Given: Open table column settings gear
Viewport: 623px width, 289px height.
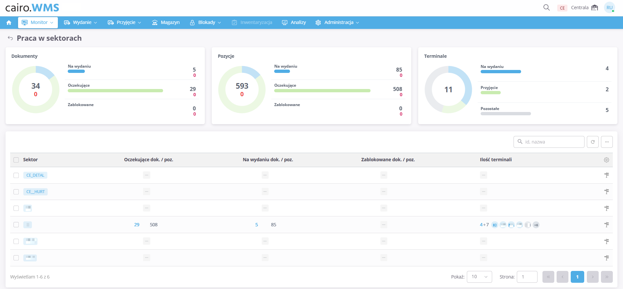Looking at the screenshot, I should click(x=607, y=160).
